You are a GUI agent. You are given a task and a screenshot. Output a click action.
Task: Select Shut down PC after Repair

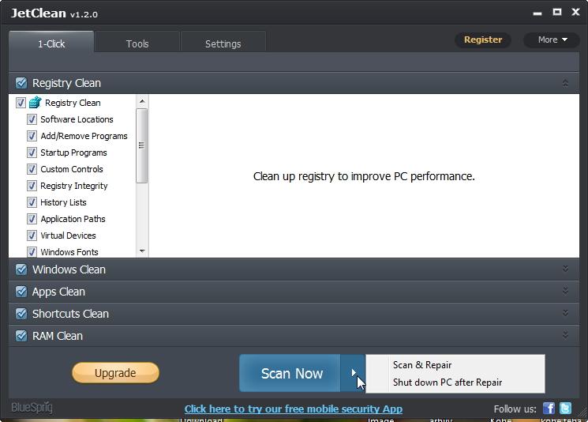coord(448,382)
